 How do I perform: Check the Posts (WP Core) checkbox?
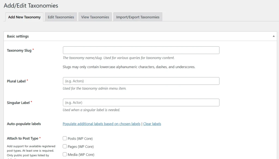[x=65, y=138]
